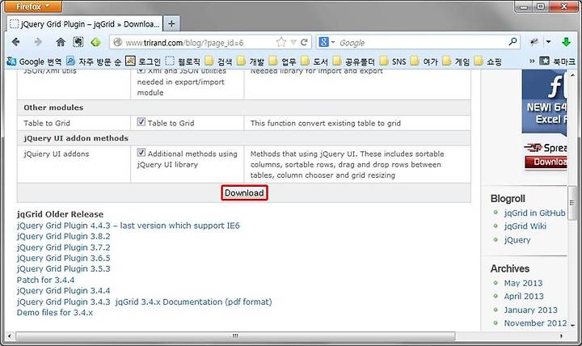Open jqGrid Wiki blogroll link
The width and height of the screenshot is (582, 346).
pos(525,226)
